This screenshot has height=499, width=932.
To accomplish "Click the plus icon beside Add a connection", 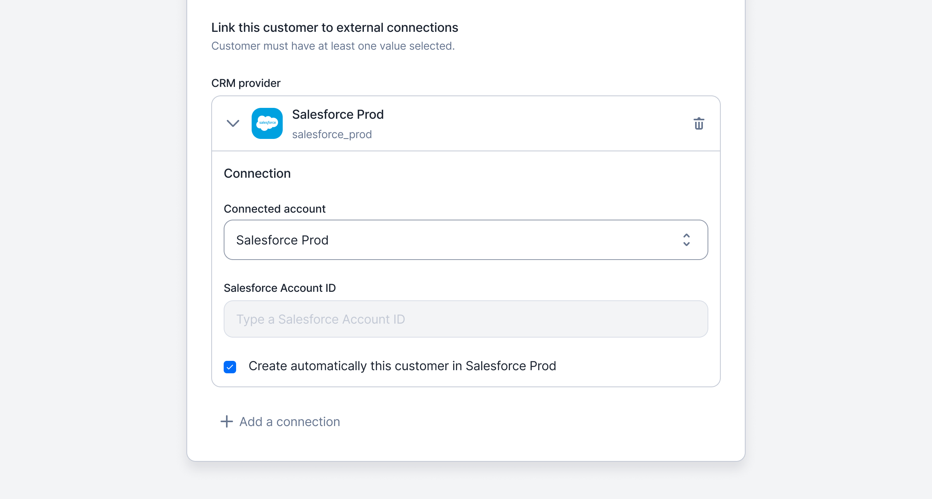I will [x=227, y=421].
